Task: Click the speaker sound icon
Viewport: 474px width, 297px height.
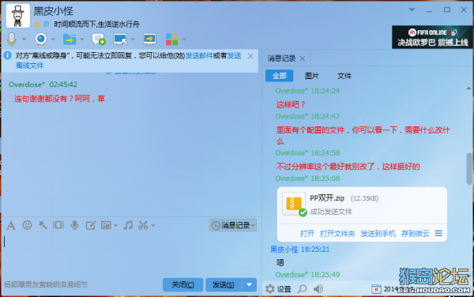Action: point(318,289)
